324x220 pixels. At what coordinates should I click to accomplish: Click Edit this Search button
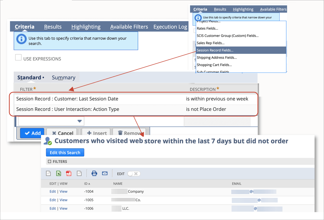[65, 153]
